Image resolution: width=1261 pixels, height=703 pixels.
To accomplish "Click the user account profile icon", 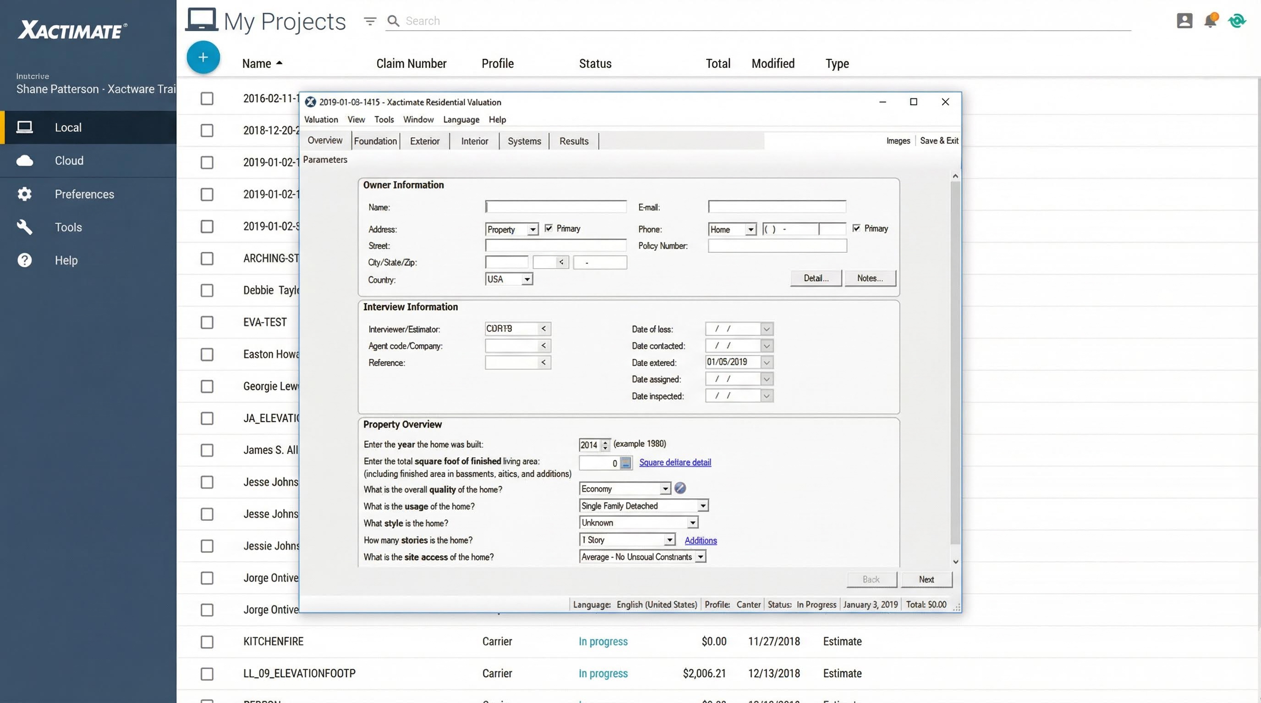I will coord(1184,21).
